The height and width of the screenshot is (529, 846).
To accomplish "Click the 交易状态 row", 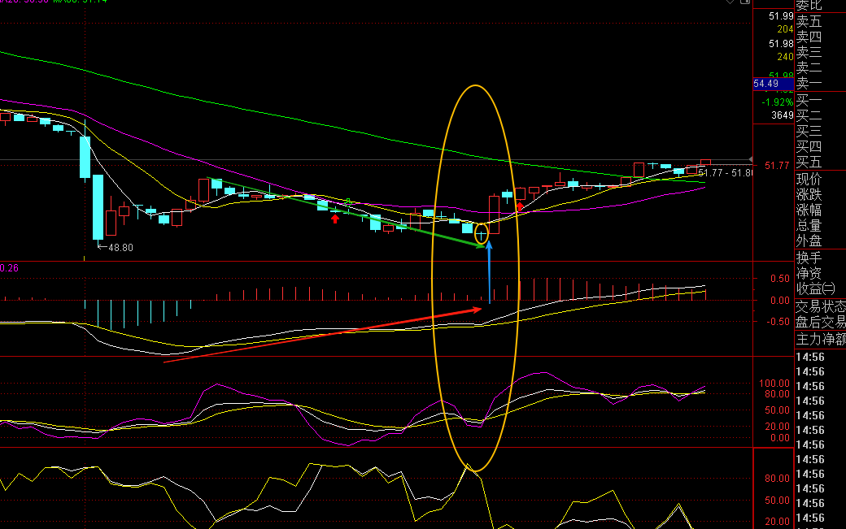I will point(821,306).
